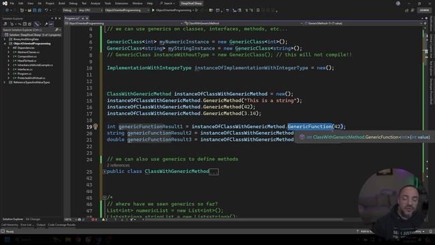435x245 pixels.
Task: Open the Any CPU platform dropdown
Action: click(90, 10)
